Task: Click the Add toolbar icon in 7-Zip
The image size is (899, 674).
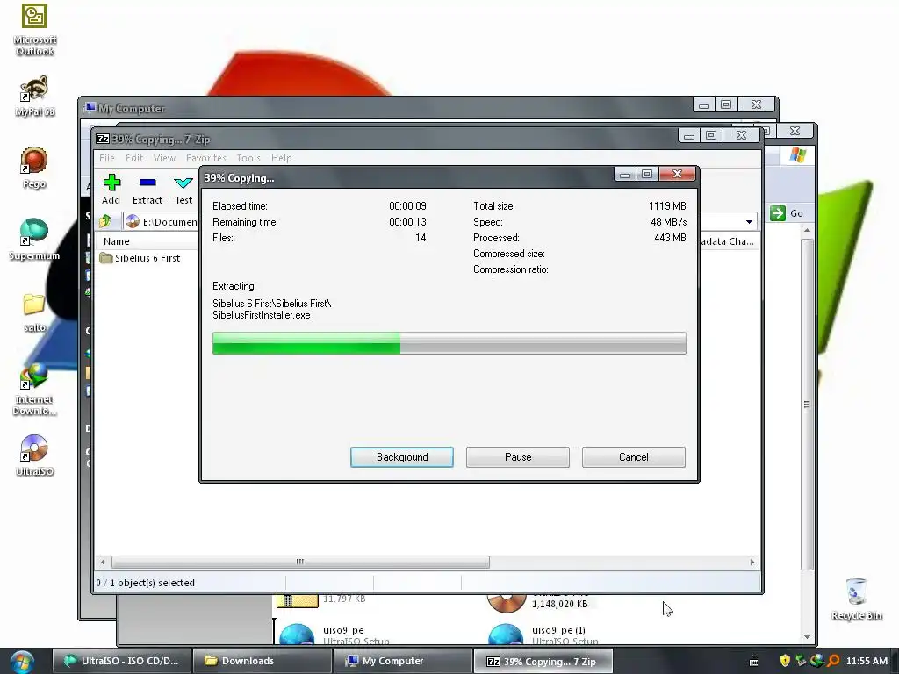Action: (x=111, y=183)
